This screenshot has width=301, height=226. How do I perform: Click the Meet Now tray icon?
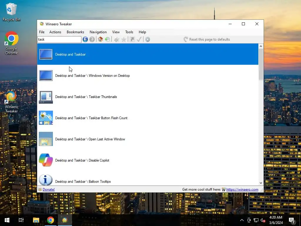pos(249,220)
